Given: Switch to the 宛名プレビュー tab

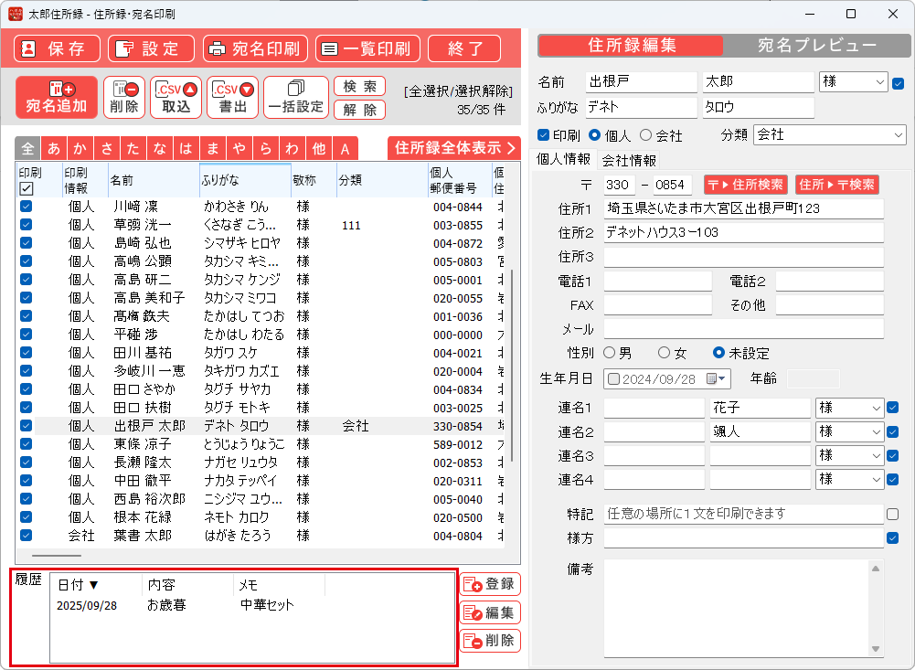Looking at the screenshot, I should click(816, 46).
